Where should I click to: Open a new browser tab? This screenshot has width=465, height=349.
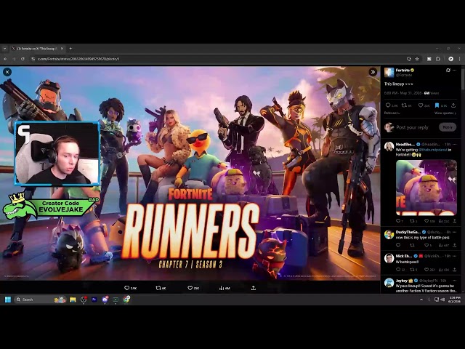[x=70, y=49]
